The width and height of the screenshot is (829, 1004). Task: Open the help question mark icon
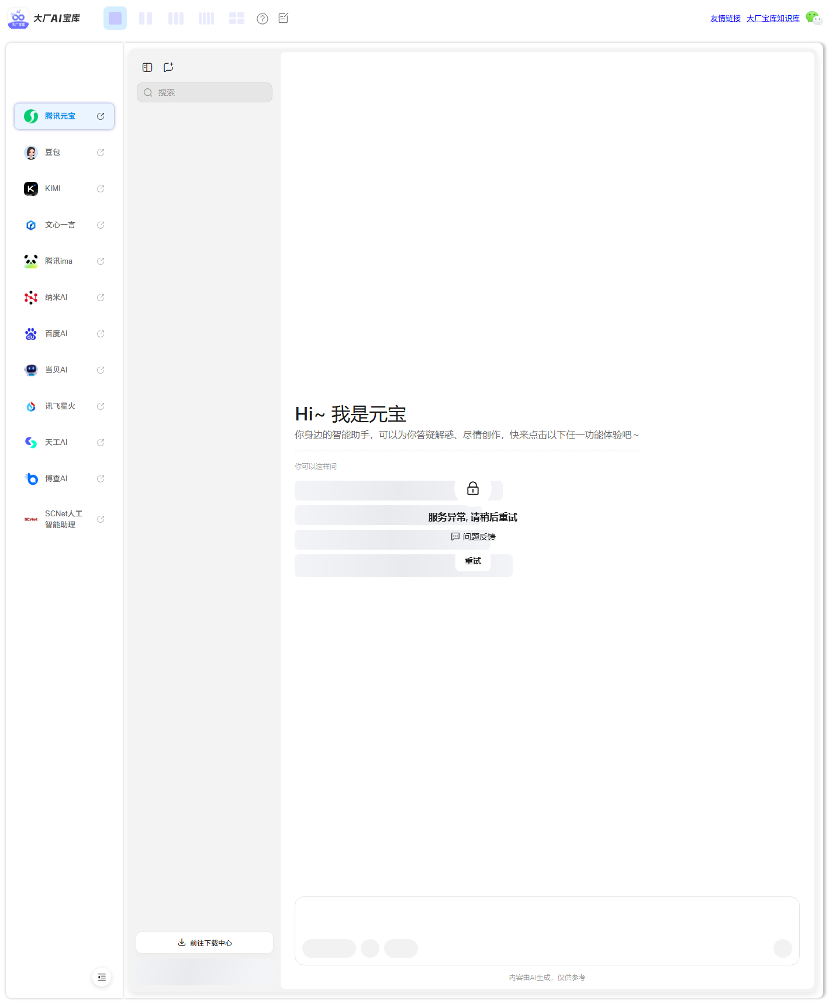click(x=262, y=19)
